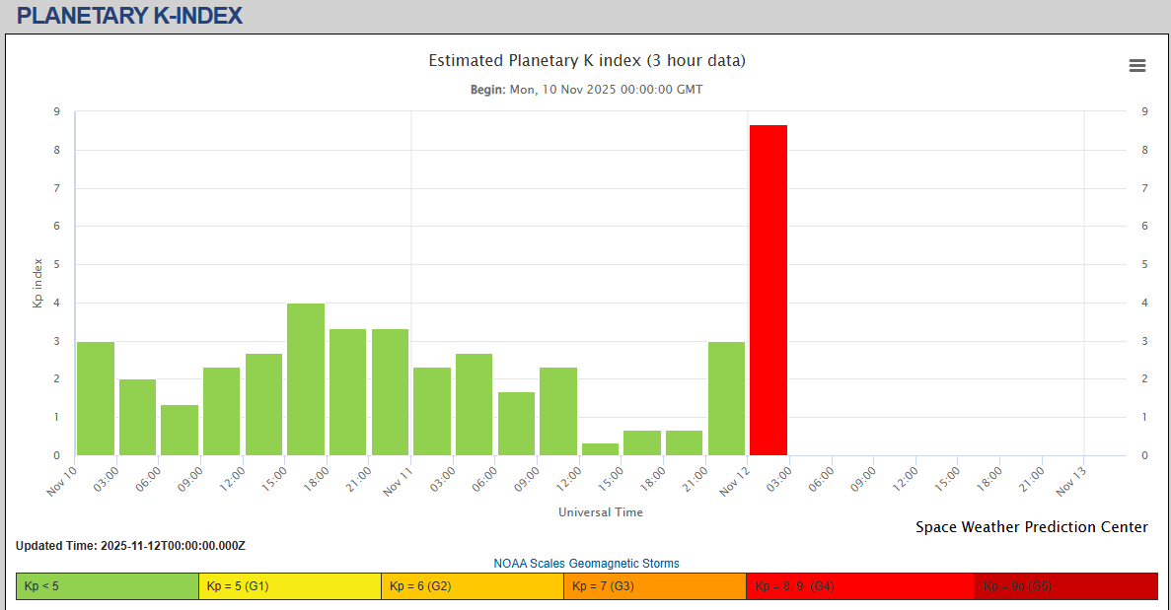
Task: Click the Nov 10 x-axis date label
Action: (61, 482)
